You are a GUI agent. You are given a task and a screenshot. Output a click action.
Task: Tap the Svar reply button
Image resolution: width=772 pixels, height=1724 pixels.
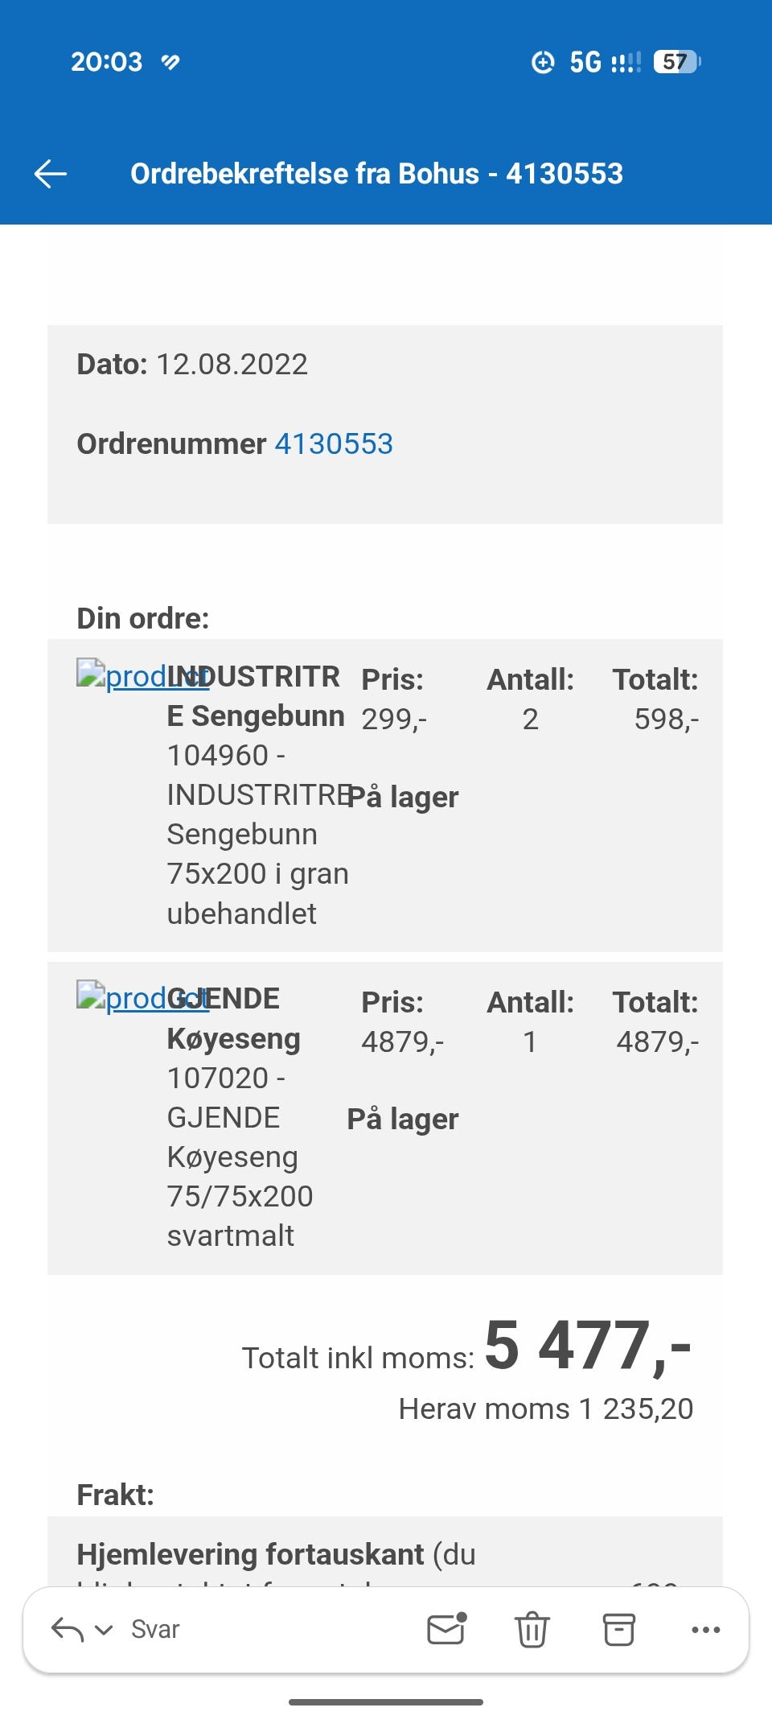click(155, 1630)
